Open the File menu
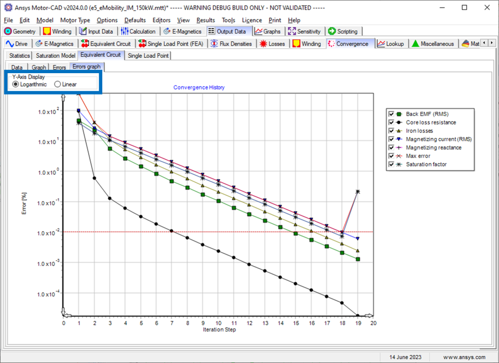This screenshot has height=363, width=499. (x=8, y=20)
